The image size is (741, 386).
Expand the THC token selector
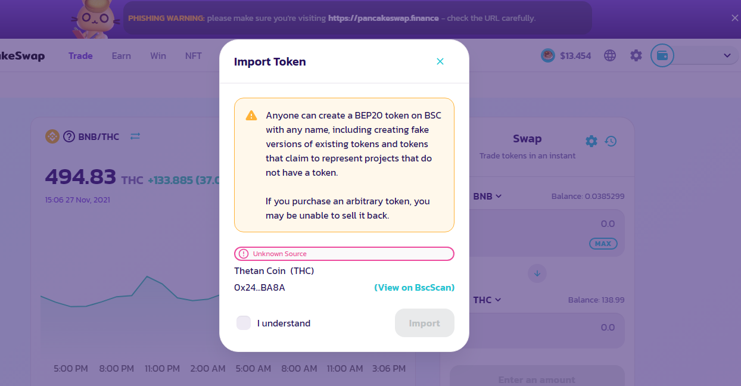pos(487,300)
